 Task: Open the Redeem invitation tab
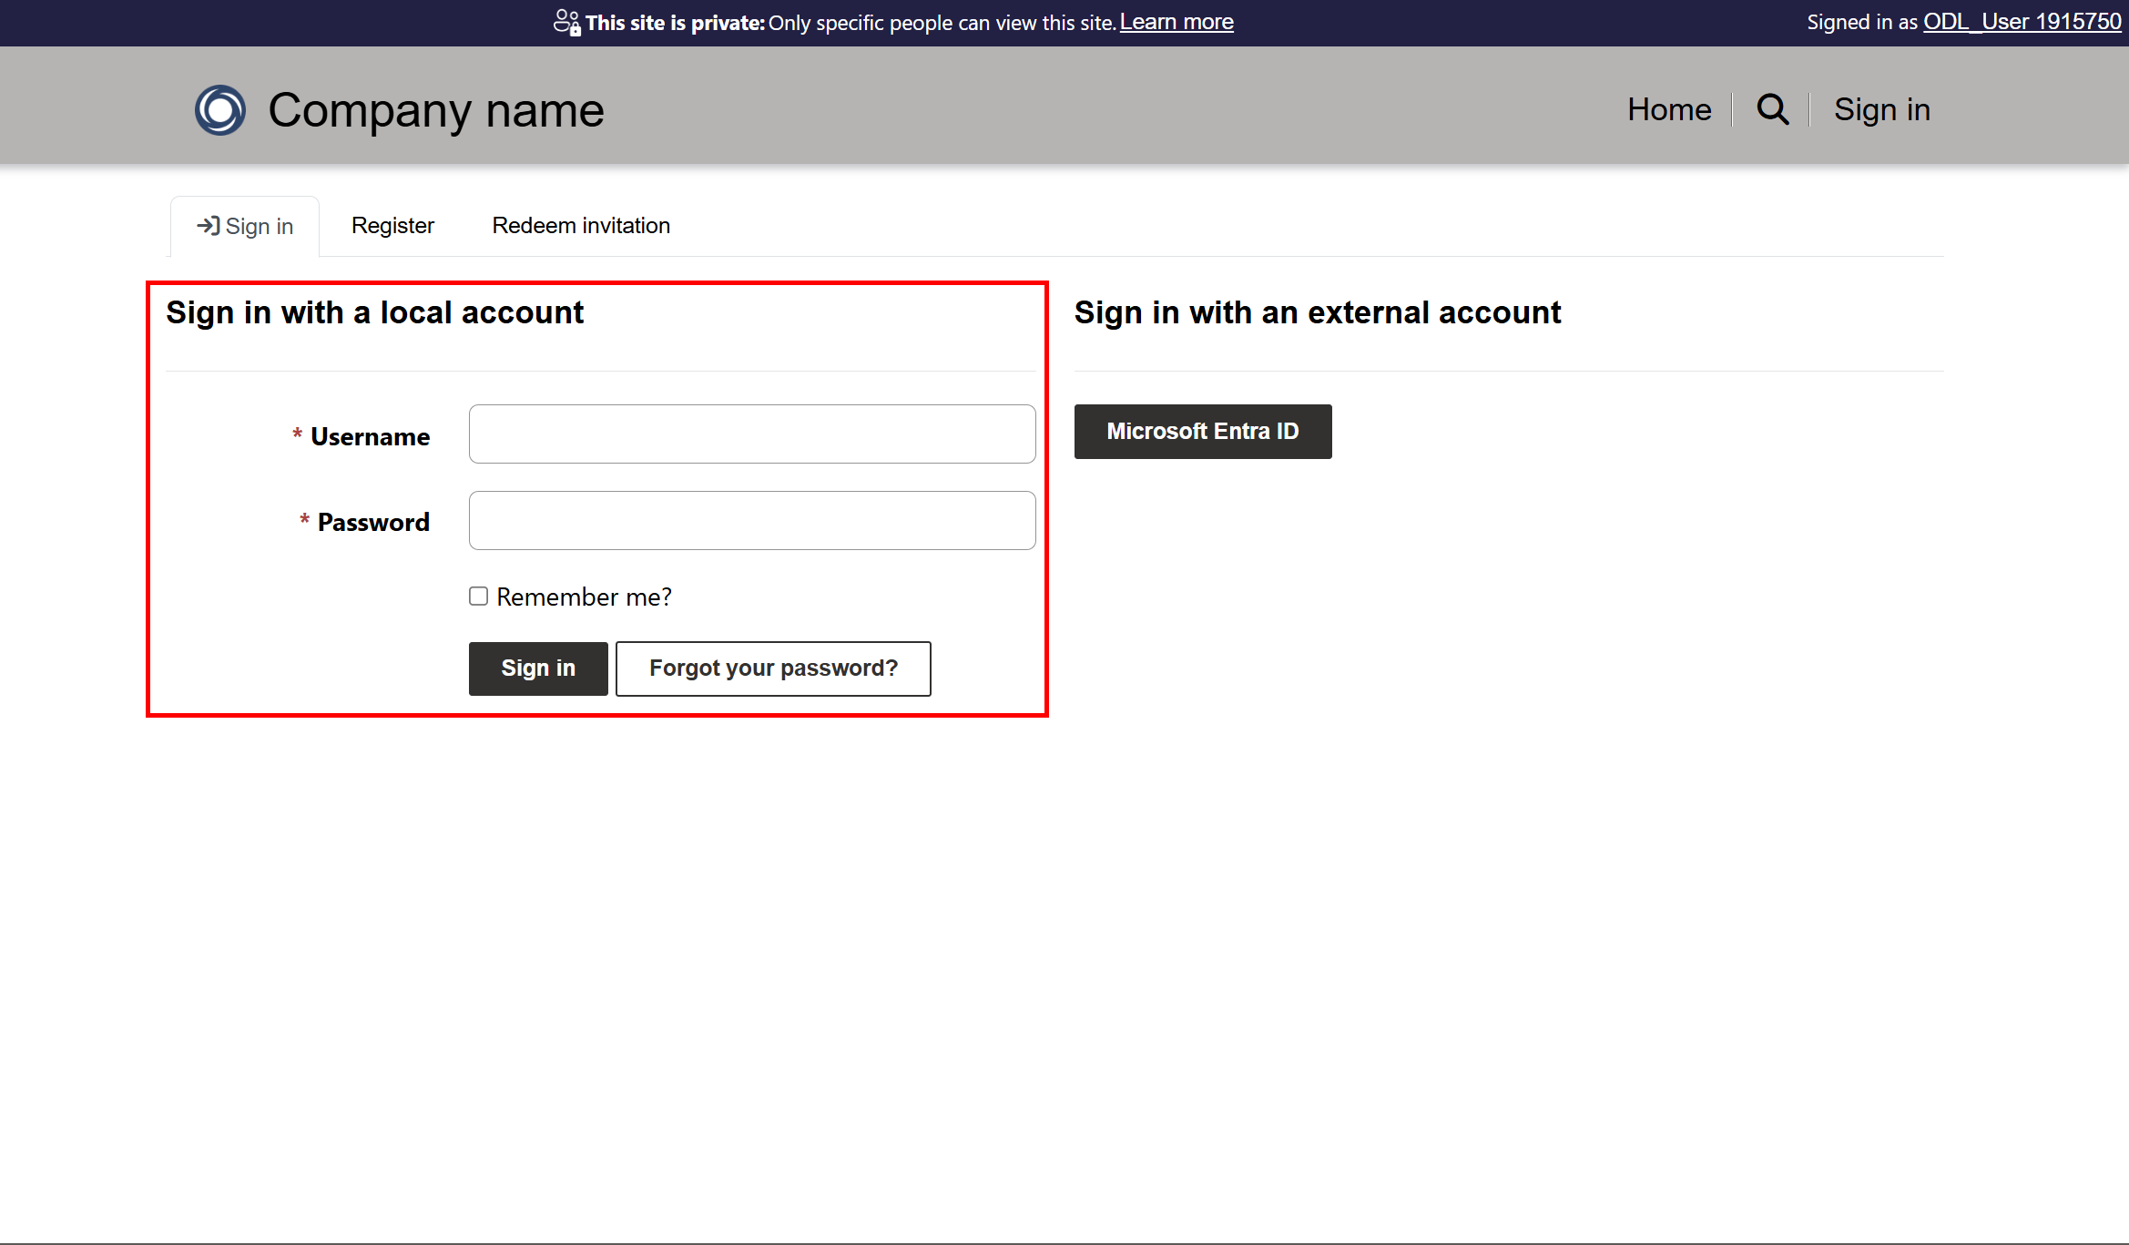pyautogui.click(x=580, y=225)
